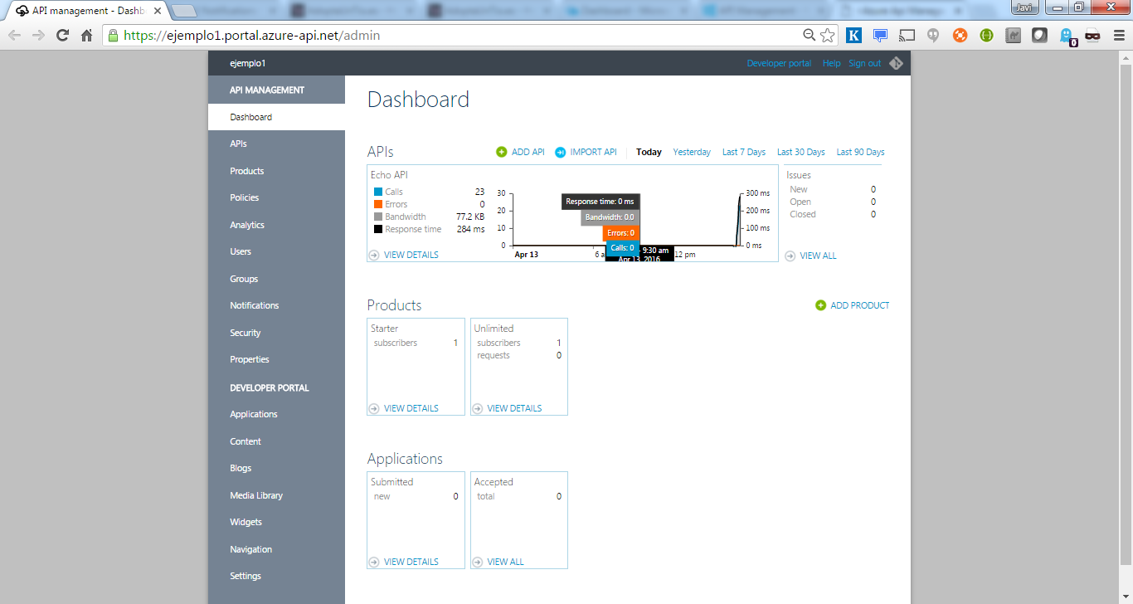Click the blue Import API icon
Image resolution: width=1133 pixels, height=604 pixels.
[x=562, y=152]
